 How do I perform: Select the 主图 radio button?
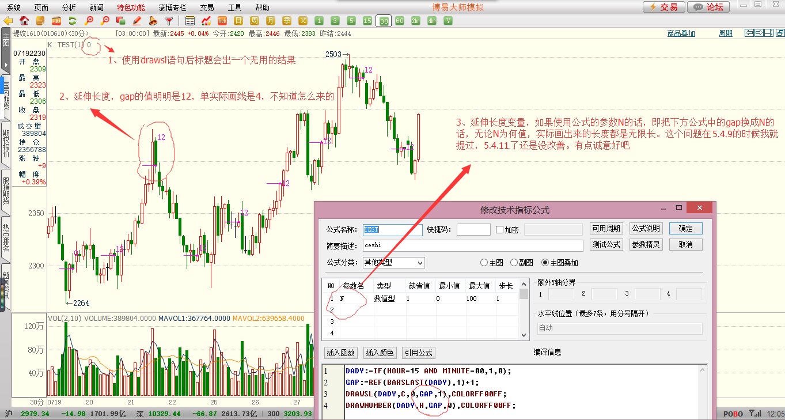point(484,263)
